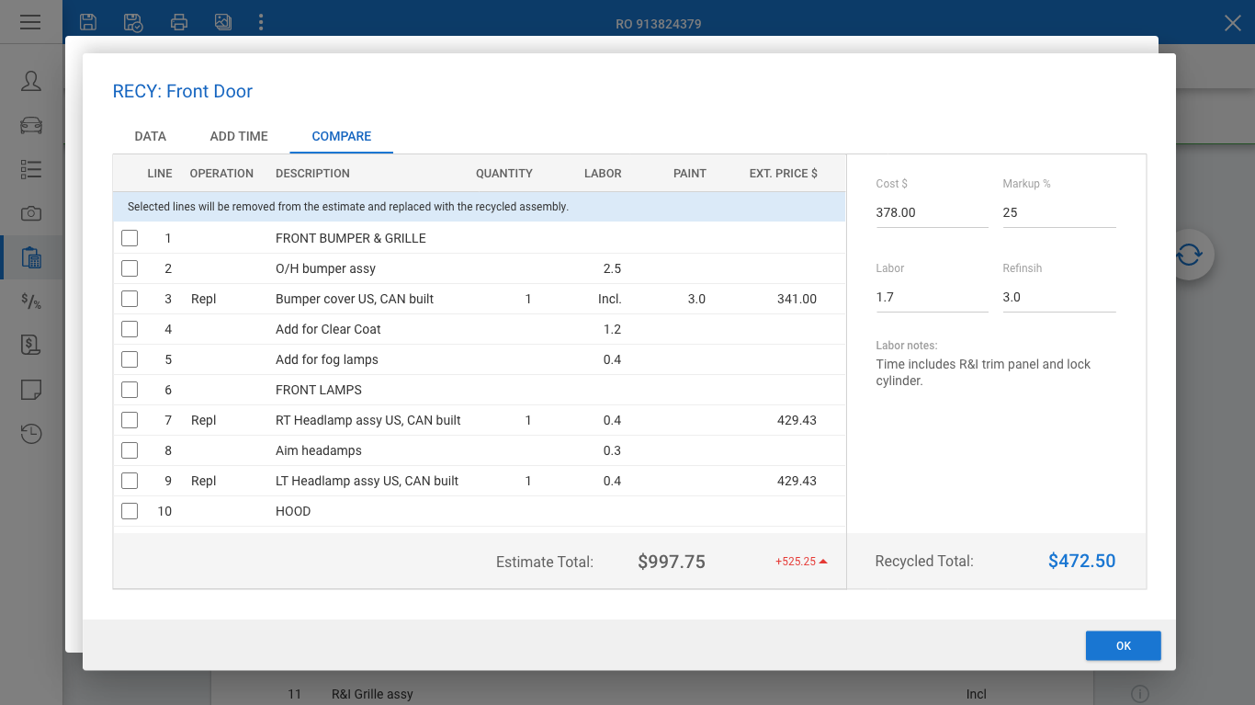1255x705 pixels.
Task: Open the camera photos icon in sidebar
Action: pos(31,213)
